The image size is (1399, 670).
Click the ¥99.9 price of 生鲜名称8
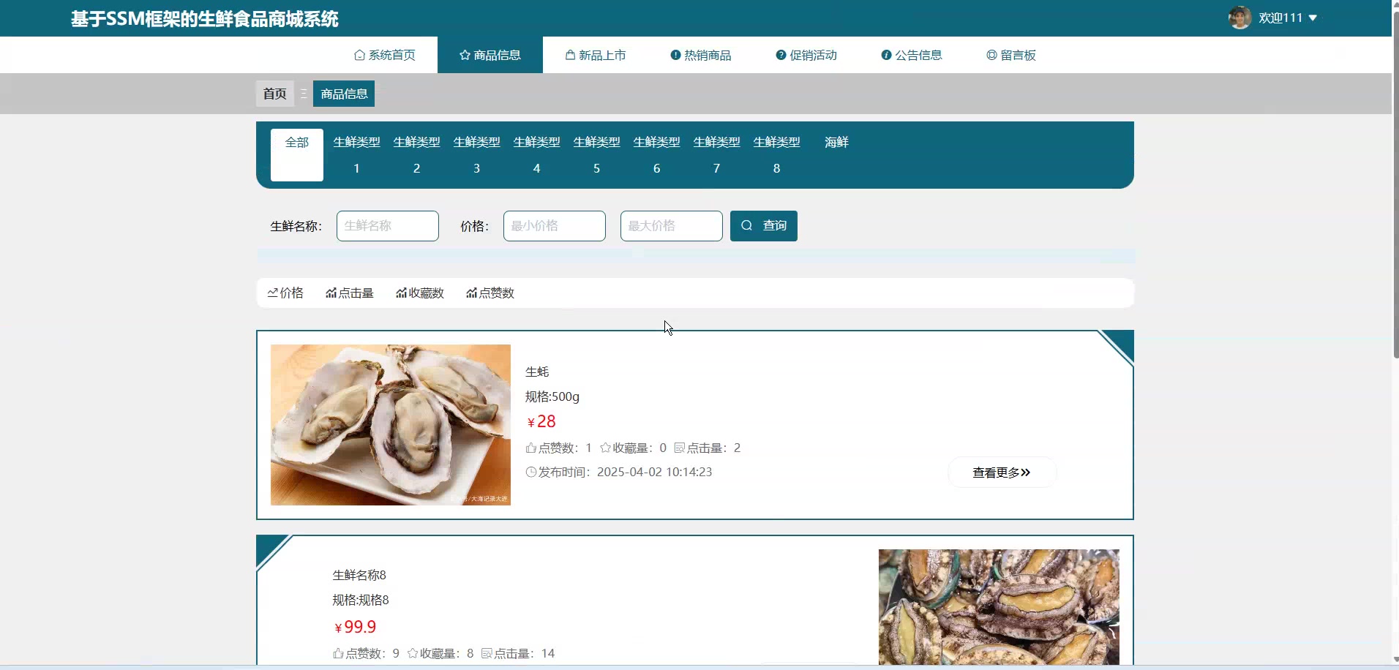point(355,627)
